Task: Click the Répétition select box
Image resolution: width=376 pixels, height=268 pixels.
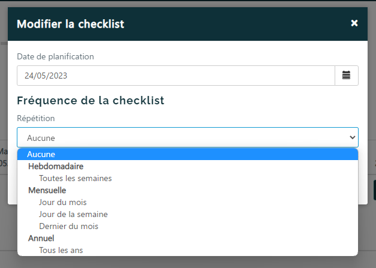Action: [x=180, y=137]
